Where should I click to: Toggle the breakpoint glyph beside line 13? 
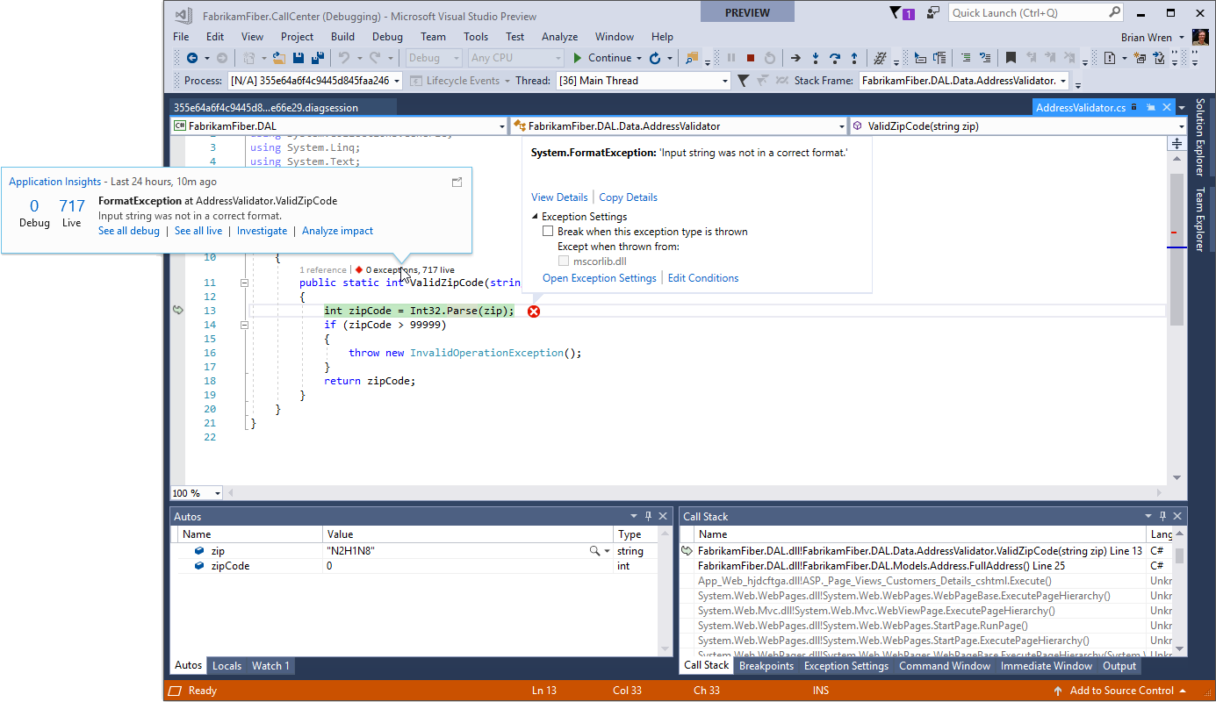[177, 310]
